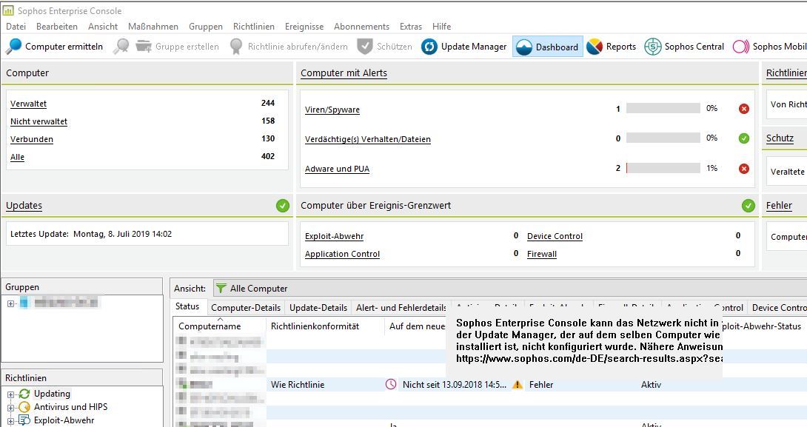The image size is (807, 427).
Task: Open the Alle computers link
Action: [17, 157]
